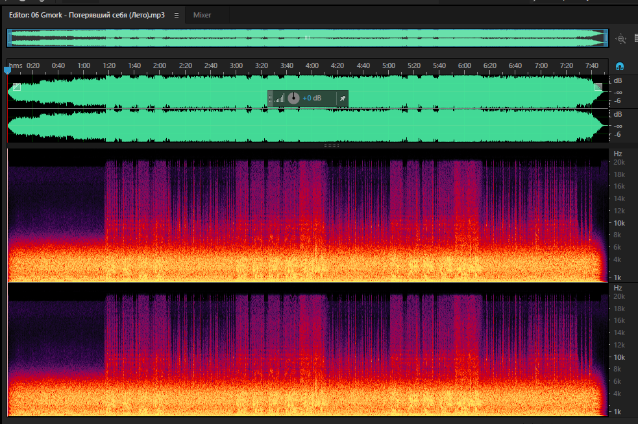Image resolution: width=638 pixels, height=424 pixels.
Task: Click the 1:00 mark on the time ruler
Action: 84,65
